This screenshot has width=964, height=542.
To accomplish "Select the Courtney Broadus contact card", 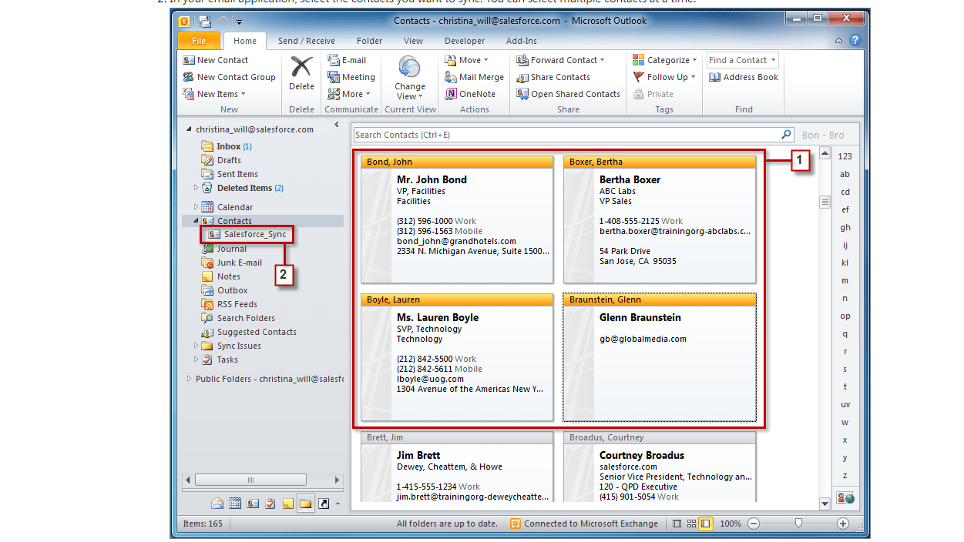I will [x=660, y=467].
